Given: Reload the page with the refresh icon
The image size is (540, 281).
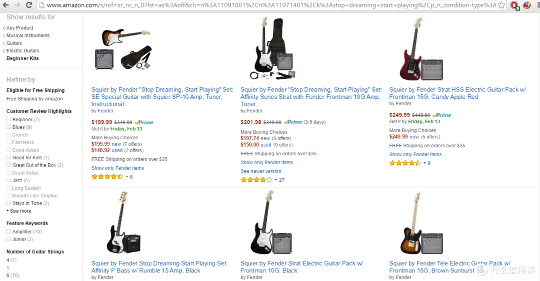Looking at the screenshot, I should [x=29, y=5].
